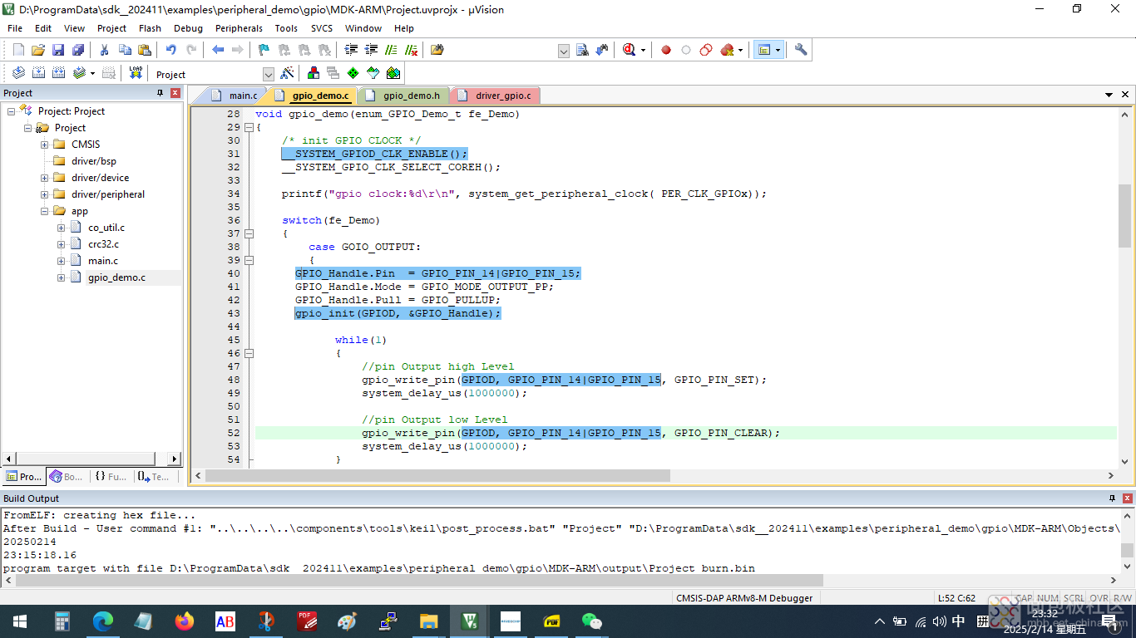Open Options for Target magic wand icon
The image size is (1136, 638).
coord(287,73)
